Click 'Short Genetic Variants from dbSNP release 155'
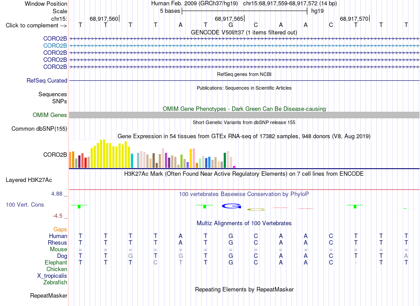 point(244,122)
